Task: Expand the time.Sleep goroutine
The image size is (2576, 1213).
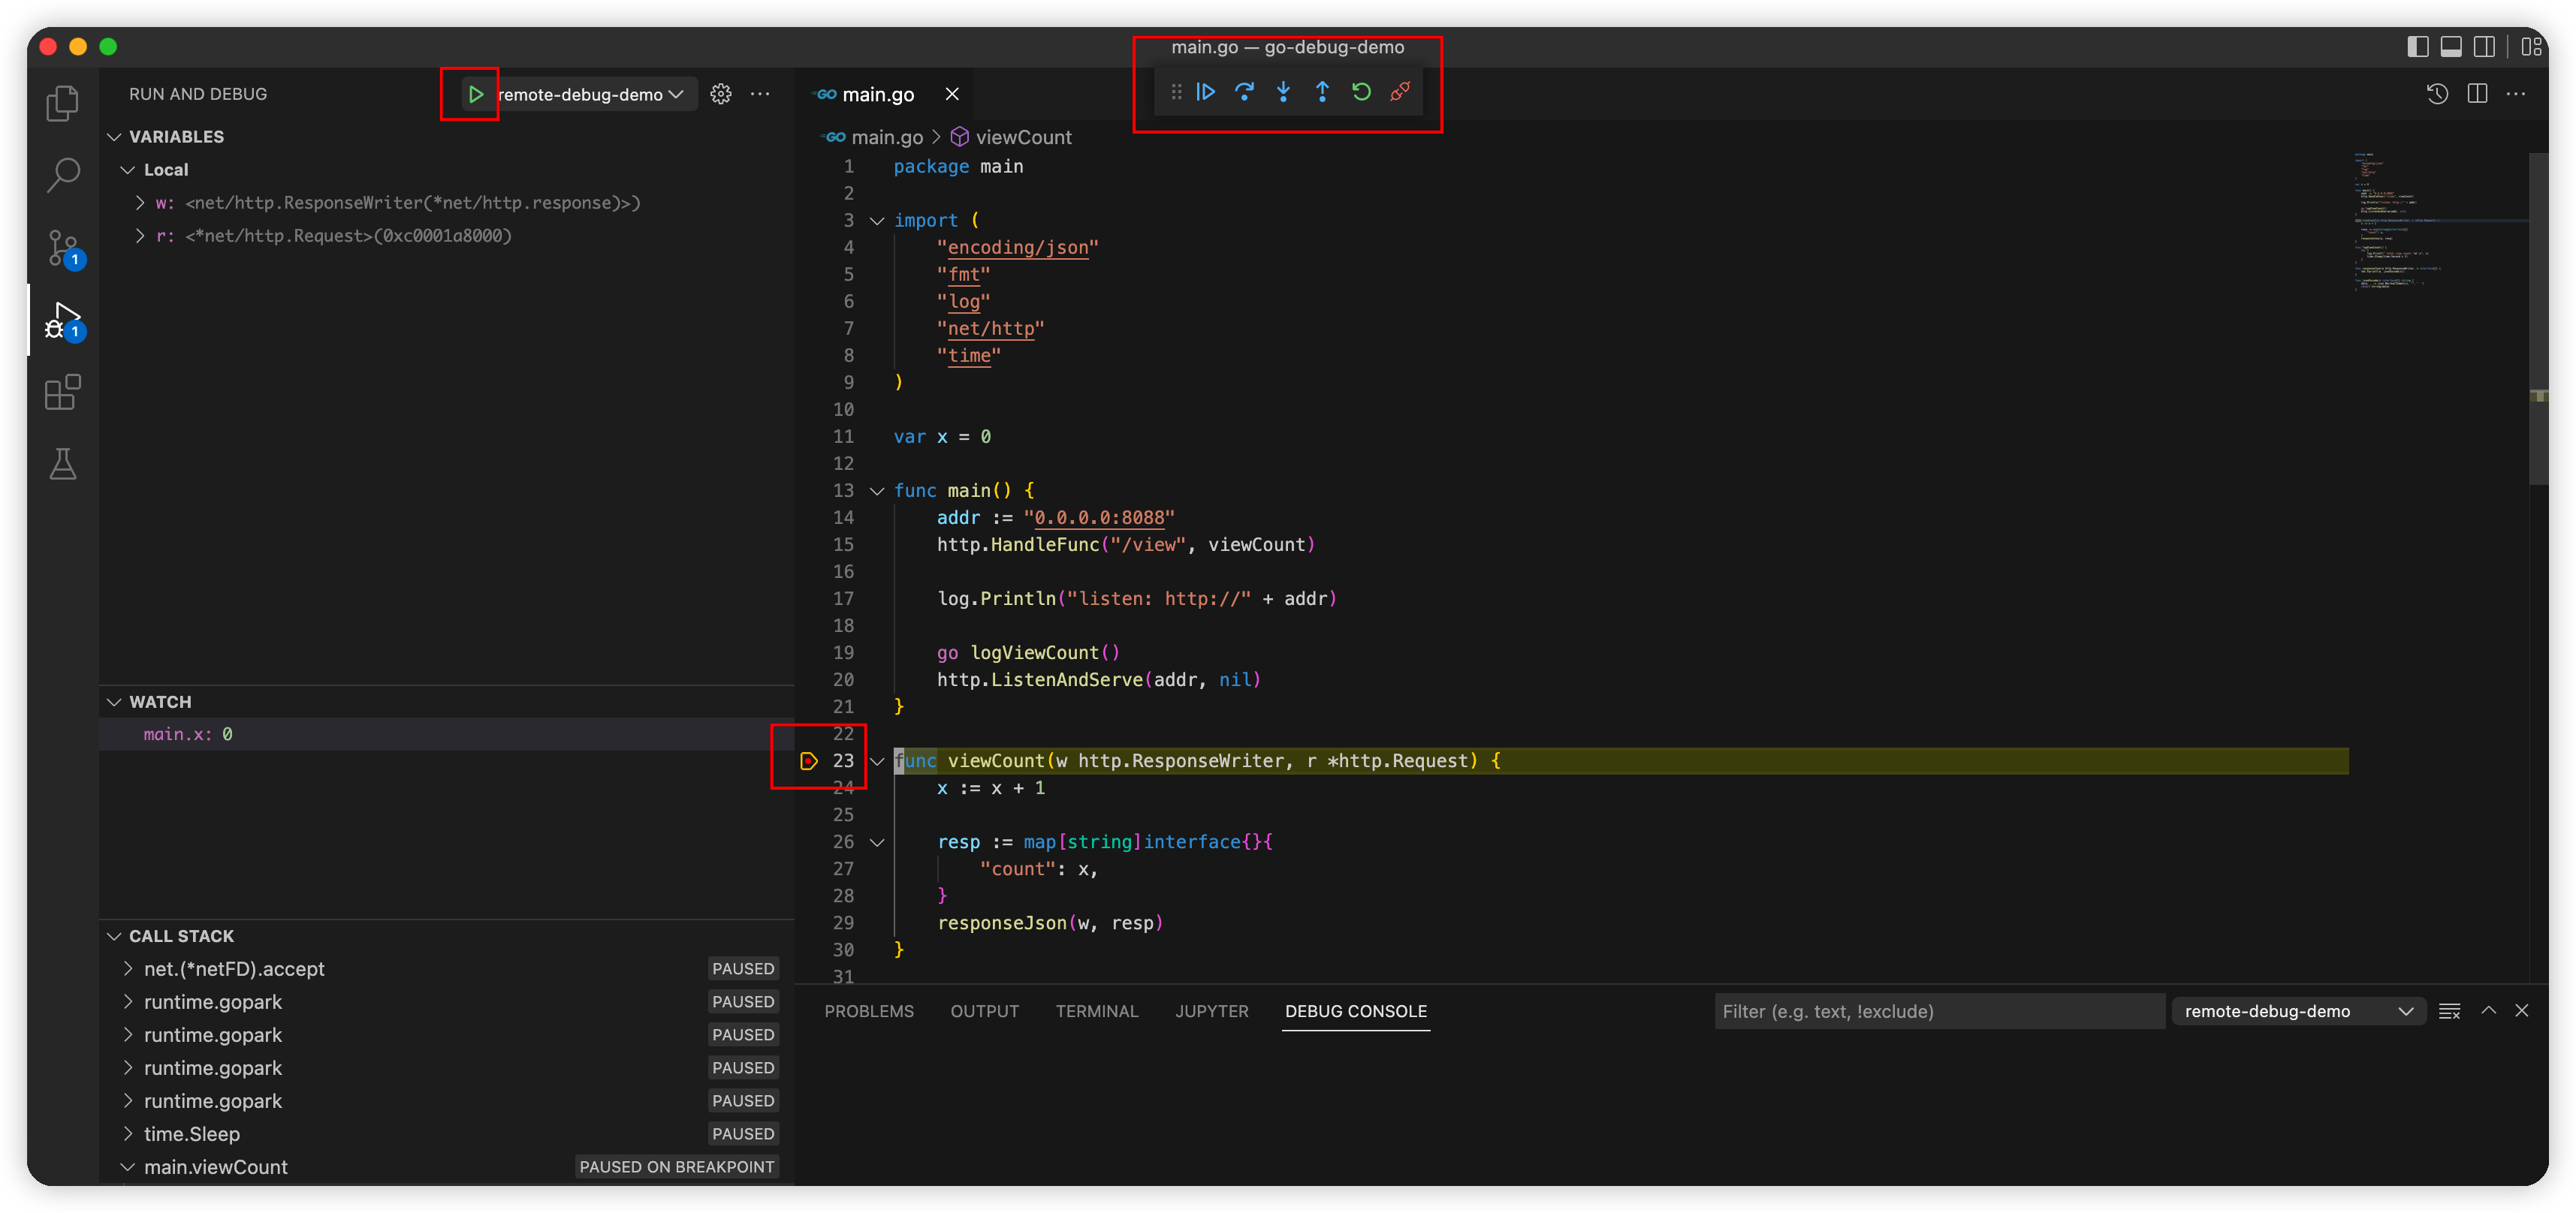Action: click(128, 1134)
